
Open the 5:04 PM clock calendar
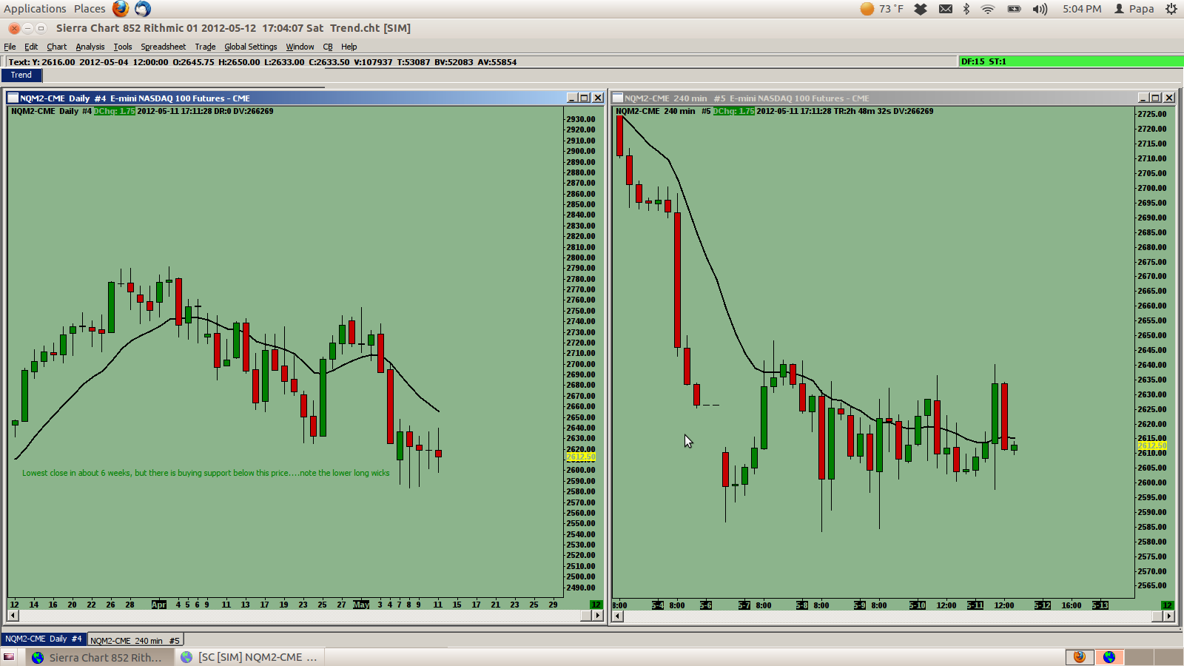[1082, 9]
